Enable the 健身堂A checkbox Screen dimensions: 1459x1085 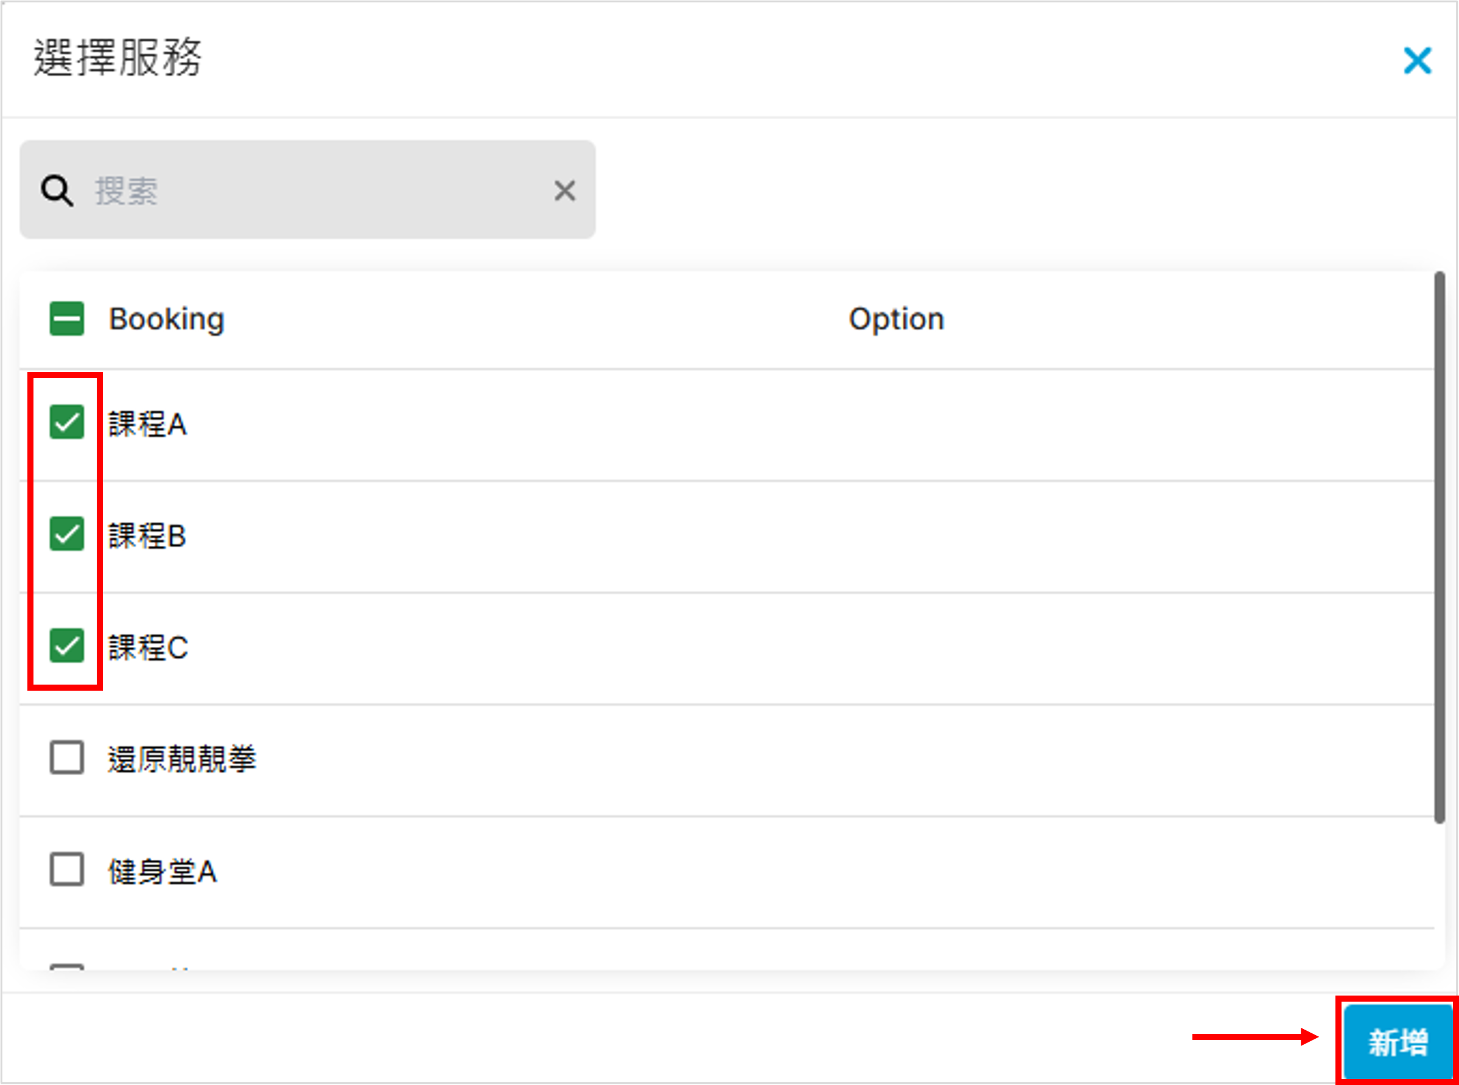[67, 870]
